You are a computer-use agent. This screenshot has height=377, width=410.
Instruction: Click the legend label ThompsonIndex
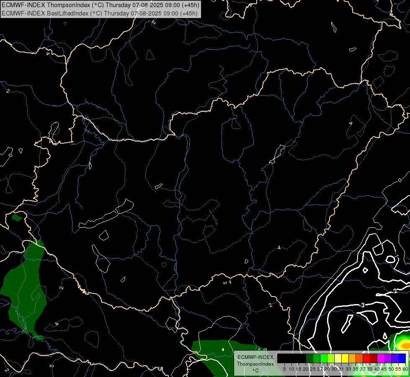(255, 364)
